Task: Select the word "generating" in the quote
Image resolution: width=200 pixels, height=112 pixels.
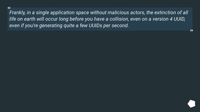Action: [51, 26]
